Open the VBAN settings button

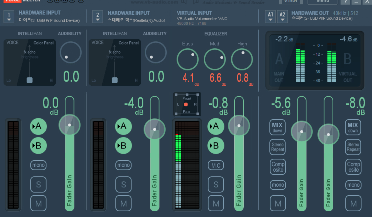291,2
